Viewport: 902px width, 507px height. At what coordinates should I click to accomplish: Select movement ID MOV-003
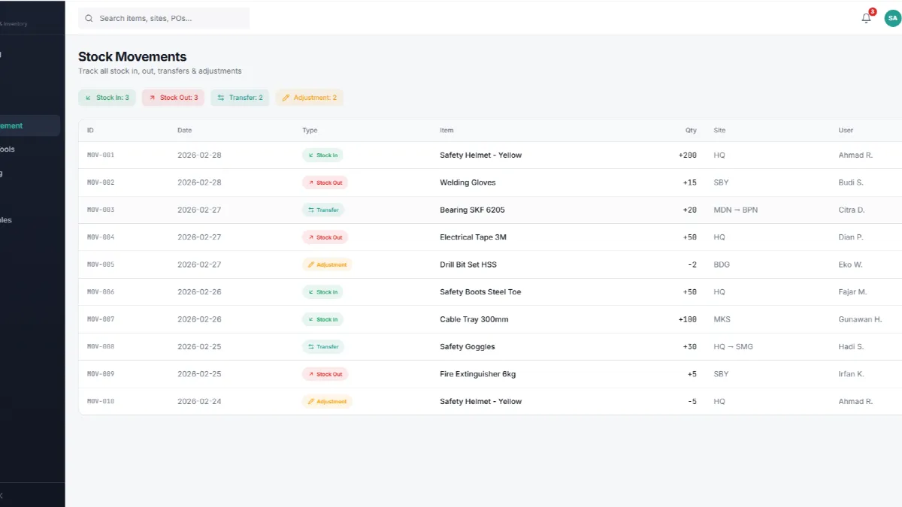pyautogui.click(x=101, y=210)
